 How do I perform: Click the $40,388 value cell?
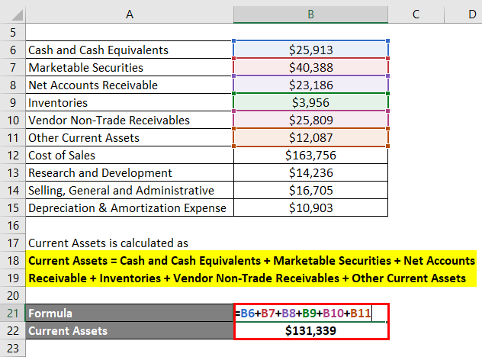[x=310, y=67]
